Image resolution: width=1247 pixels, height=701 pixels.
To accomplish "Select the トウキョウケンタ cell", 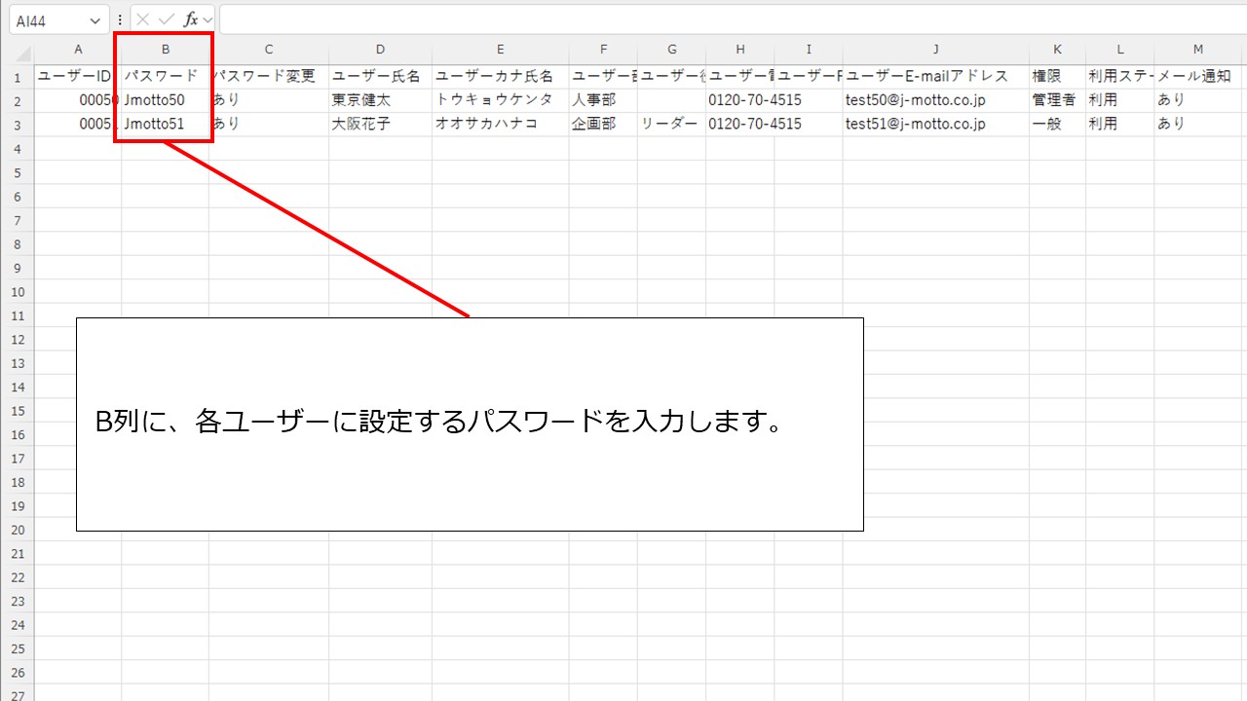I will point(501,100).
